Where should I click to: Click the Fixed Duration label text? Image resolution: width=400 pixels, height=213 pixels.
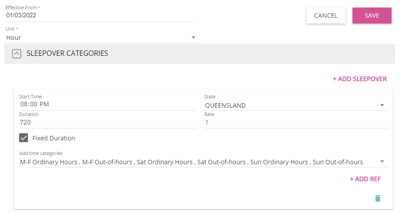coord(54,138)
